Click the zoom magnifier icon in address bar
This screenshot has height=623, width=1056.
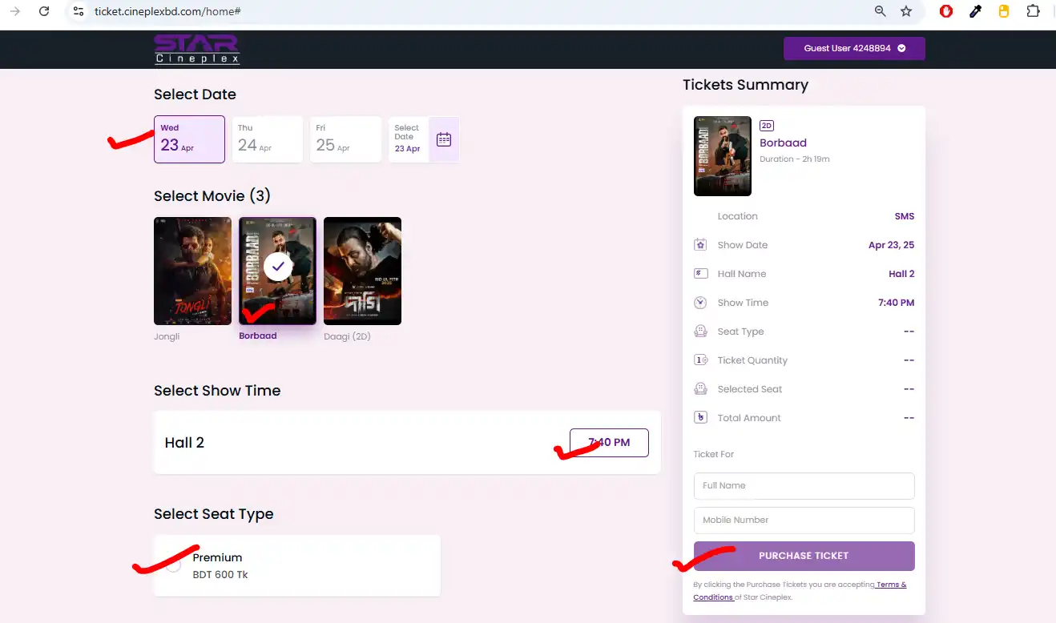[881, 11]
